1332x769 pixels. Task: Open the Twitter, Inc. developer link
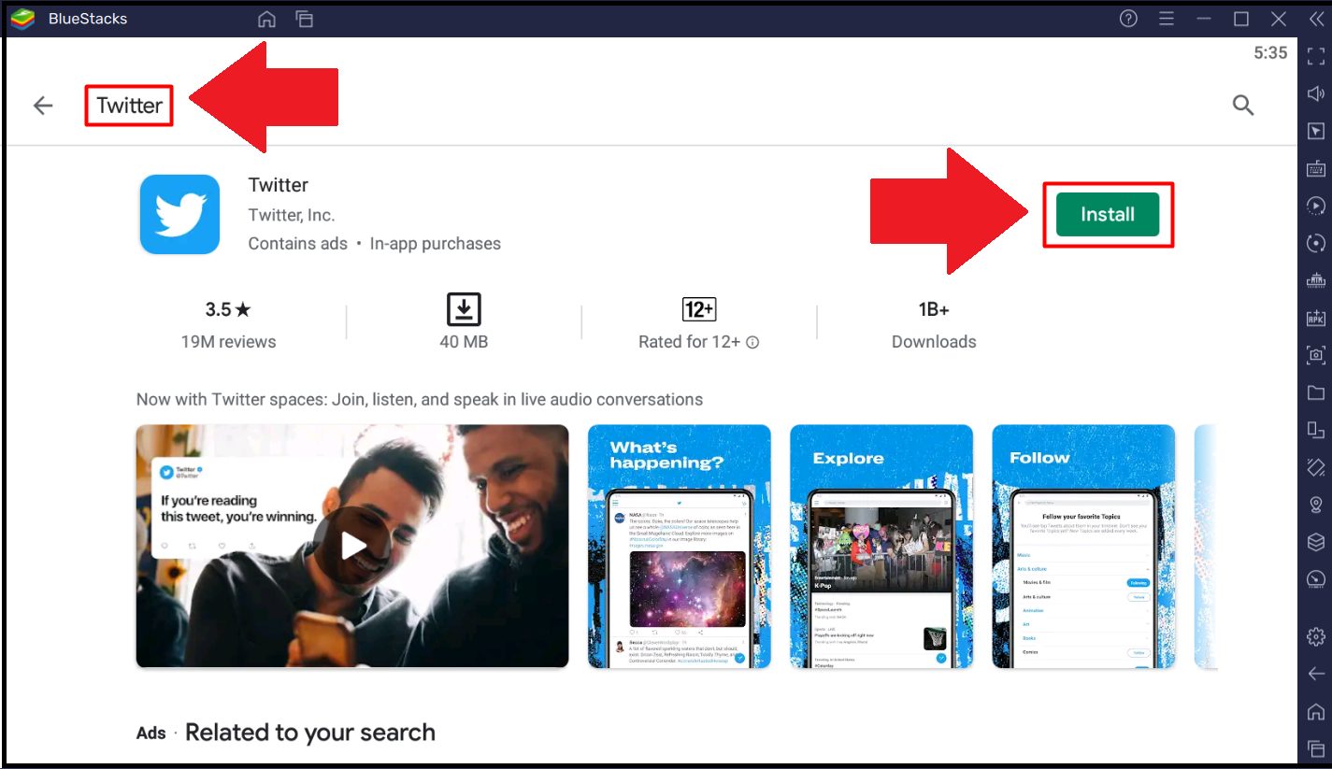pos(291,215)
